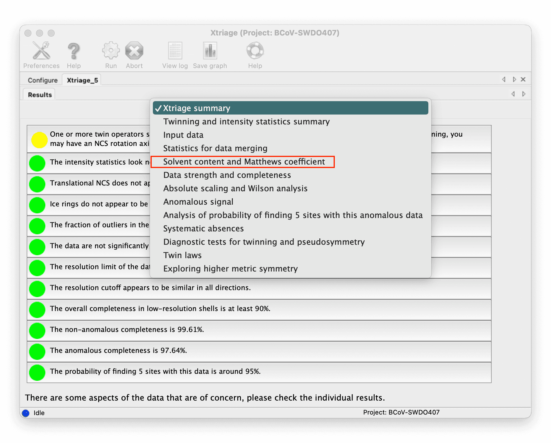Click the left arrow in the top tab bar
Image resolution: width=551 pixels, height=443 pixels.
click(x=504, y=79)
